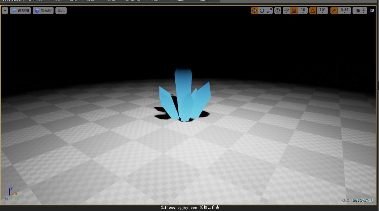Toggle rotation angle snapping

click(x=313, y=11)
